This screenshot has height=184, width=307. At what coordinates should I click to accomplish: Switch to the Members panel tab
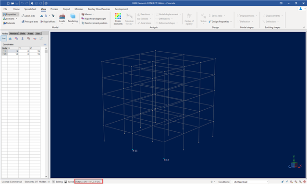click(14, 34)
